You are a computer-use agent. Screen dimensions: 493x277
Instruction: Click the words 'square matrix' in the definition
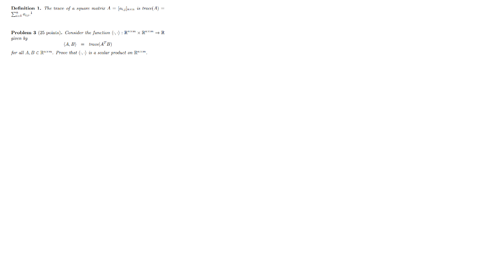91,9
